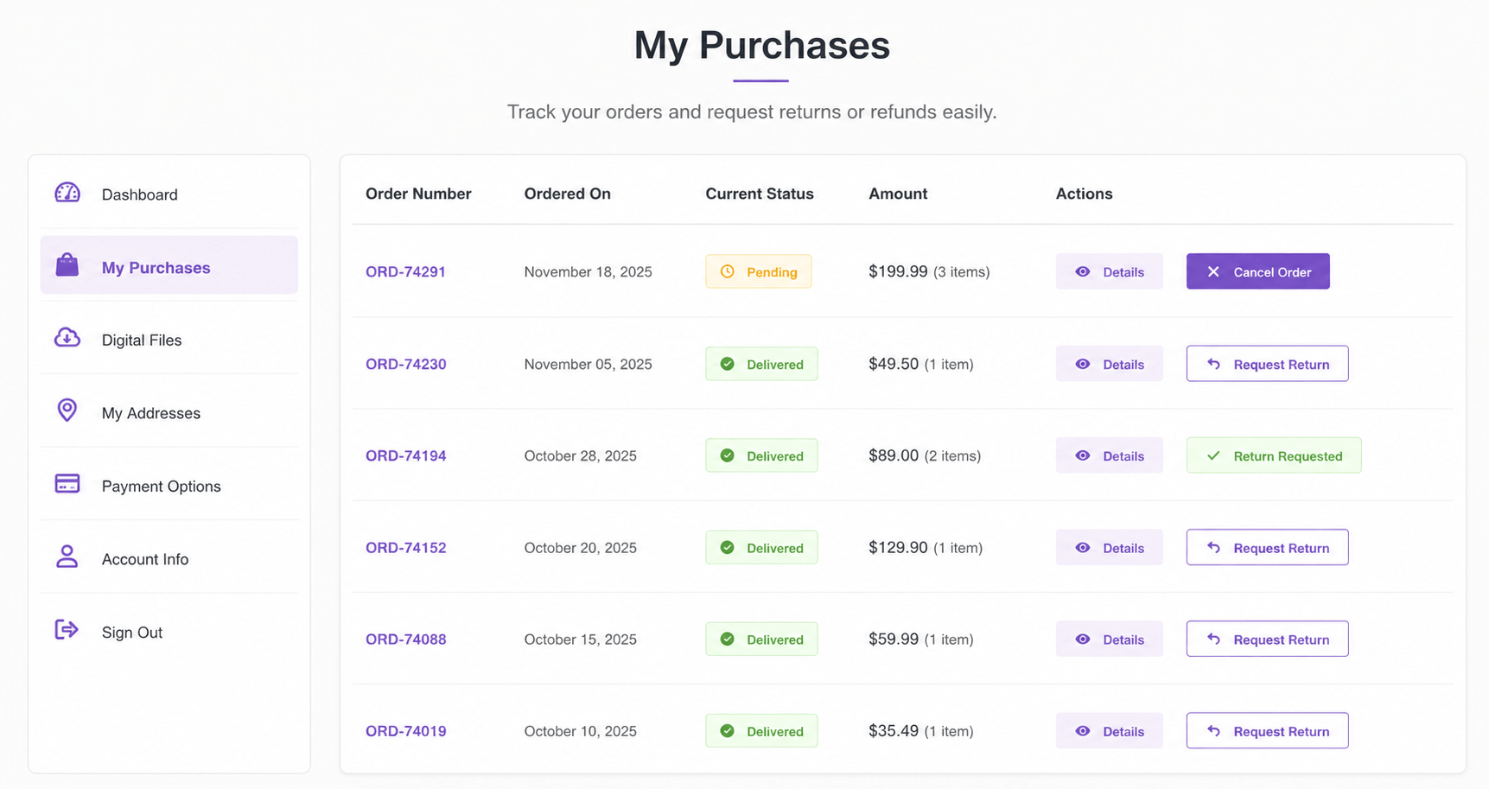The height and width of the screenshot is (789, 1489).
Task: Open Account Info page
Action: pos(169,558)
